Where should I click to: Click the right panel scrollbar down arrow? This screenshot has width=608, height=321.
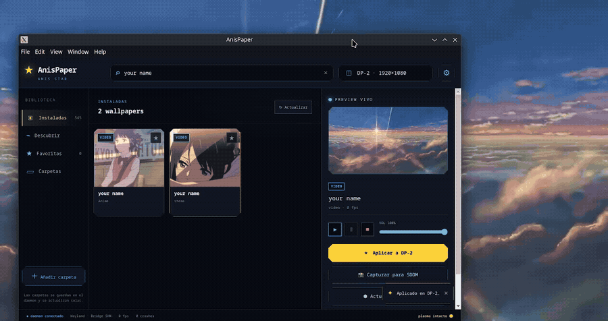tap(458, 306)
